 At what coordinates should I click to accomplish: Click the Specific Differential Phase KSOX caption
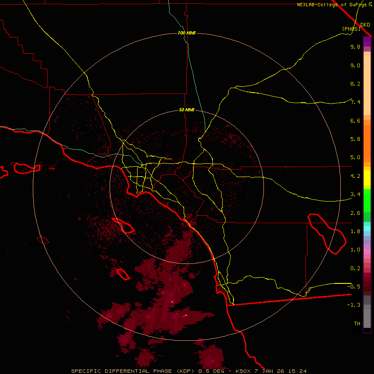pos(189,371)
